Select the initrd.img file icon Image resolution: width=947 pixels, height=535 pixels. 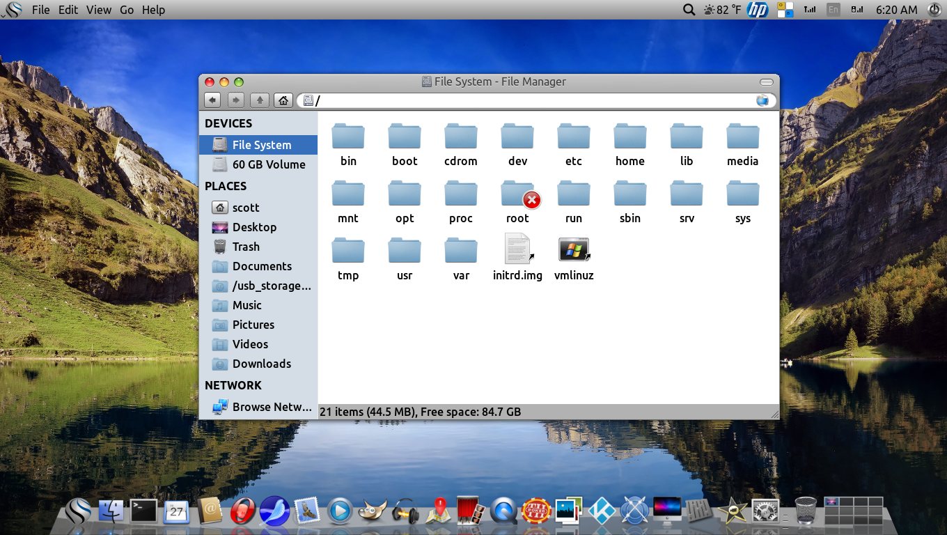point(517,250)
